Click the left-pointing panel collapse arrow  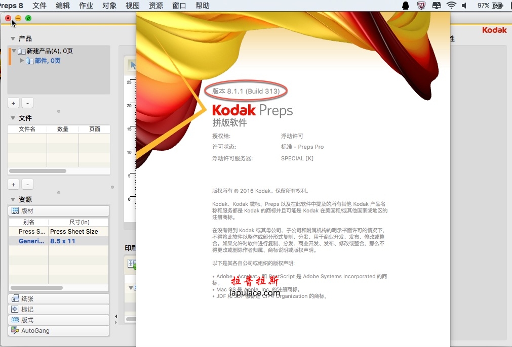click(116, 316)
